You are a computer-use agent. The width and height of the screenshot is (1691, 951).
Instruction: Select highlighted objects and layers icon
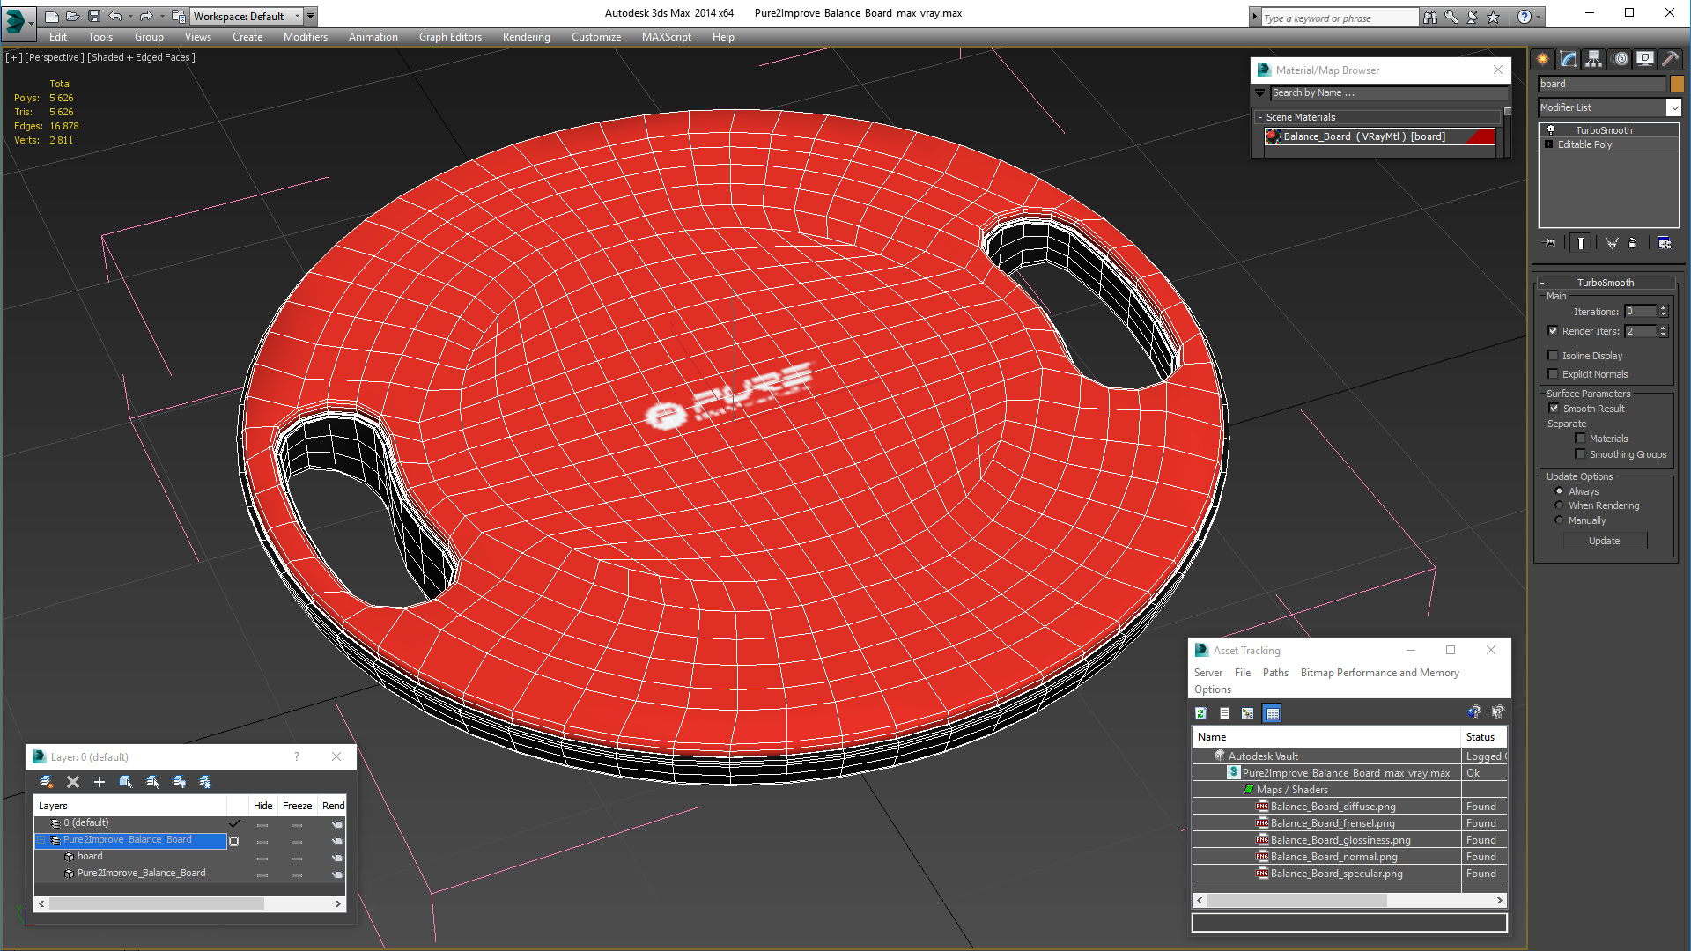(126, 782)
